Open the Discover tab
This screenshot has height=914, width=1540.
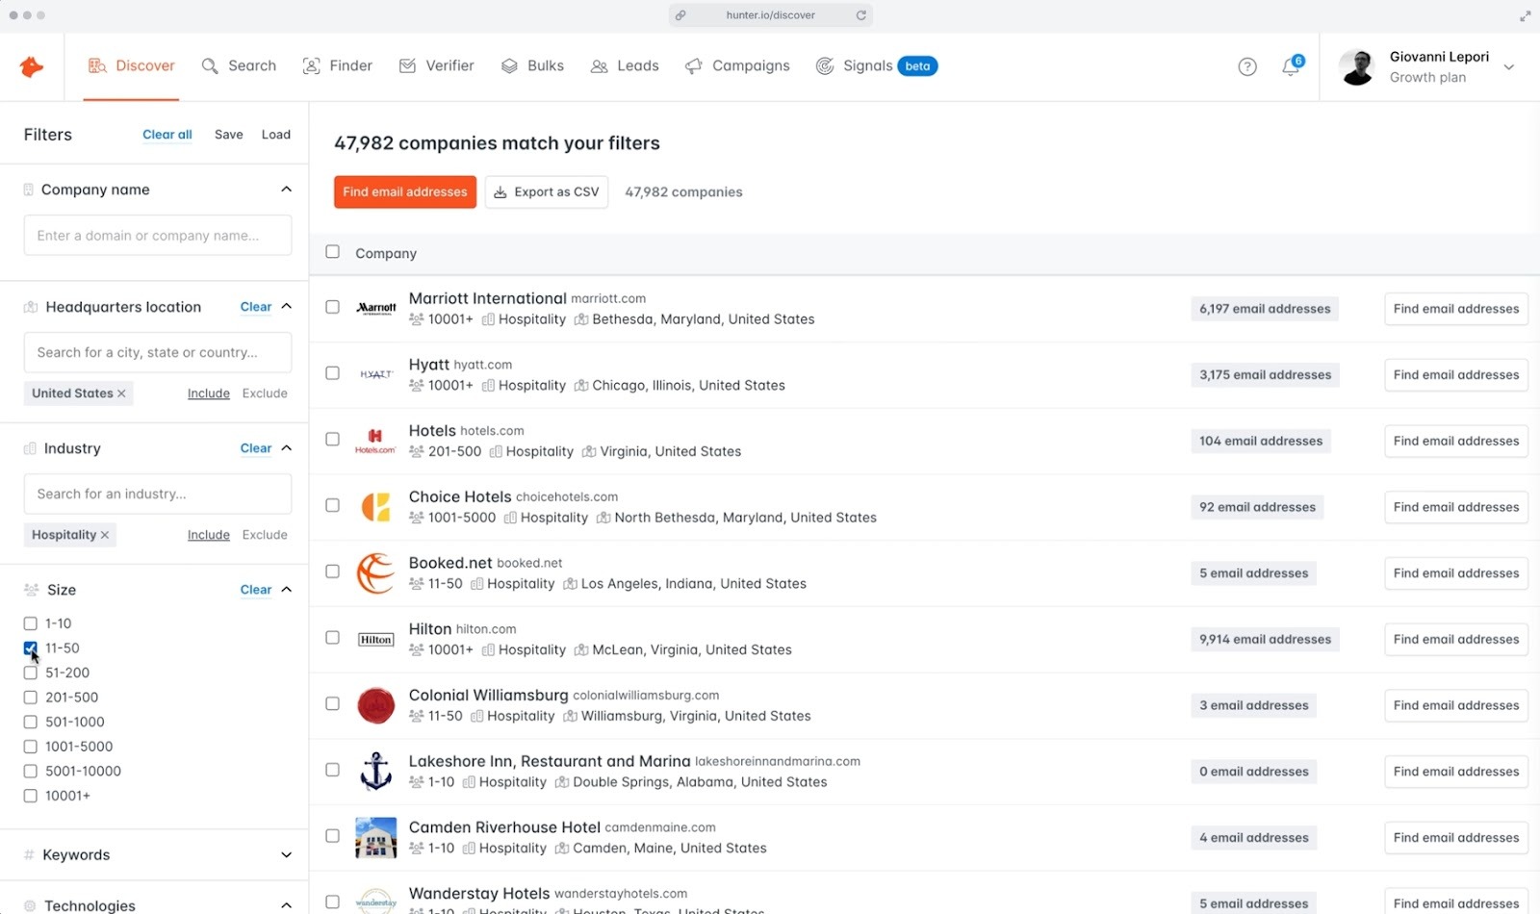pyautogui.click(x=132, y=66)
